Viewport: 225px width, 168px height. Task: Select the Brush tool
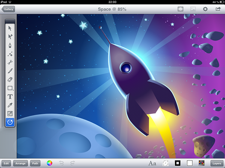(10, 71)
